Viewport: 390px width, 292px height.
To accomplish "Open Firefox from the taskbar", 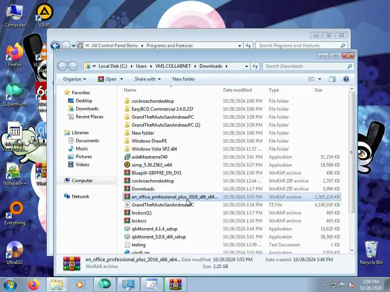I will coord(34,284).
